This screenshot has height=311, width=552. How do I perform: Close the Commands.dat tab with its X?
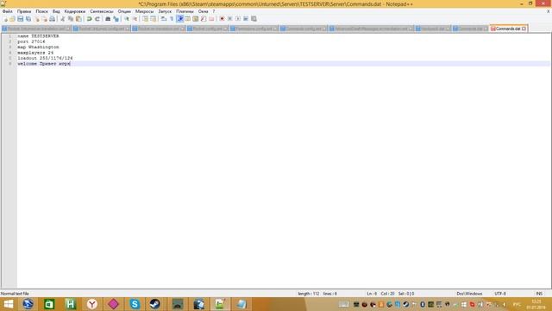524,29
